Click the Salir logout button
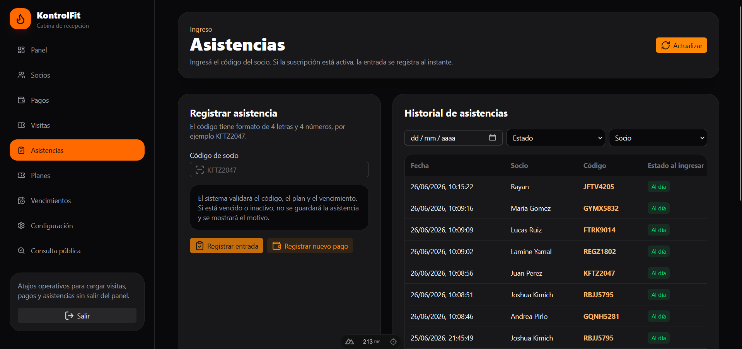 tap(77, 315)
